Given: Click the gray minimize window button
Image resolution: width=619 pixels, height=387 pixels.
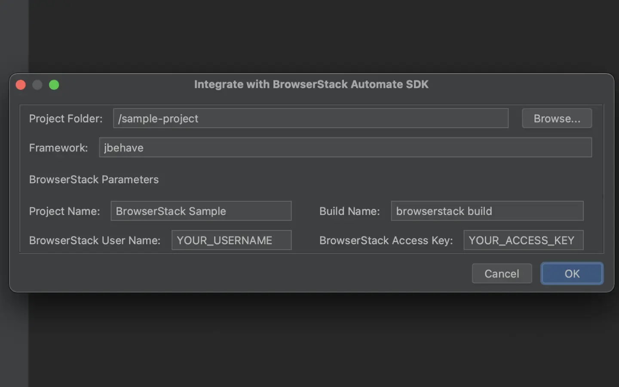Looking at the screenshot, I should pyautogui.click(x=37, y=85).
